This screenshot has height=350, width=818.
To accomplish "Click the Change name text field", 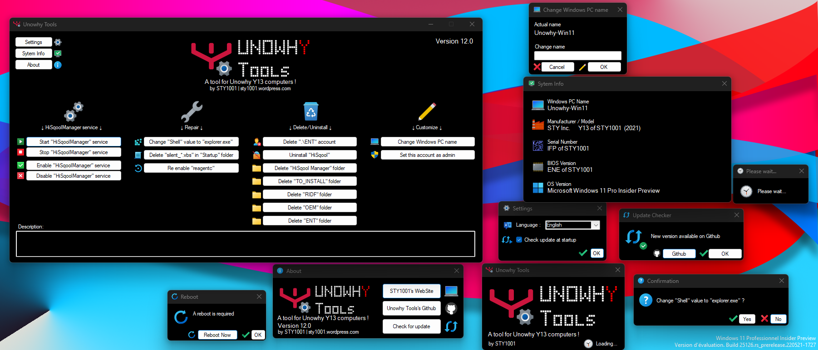I will tap(577, 56).
